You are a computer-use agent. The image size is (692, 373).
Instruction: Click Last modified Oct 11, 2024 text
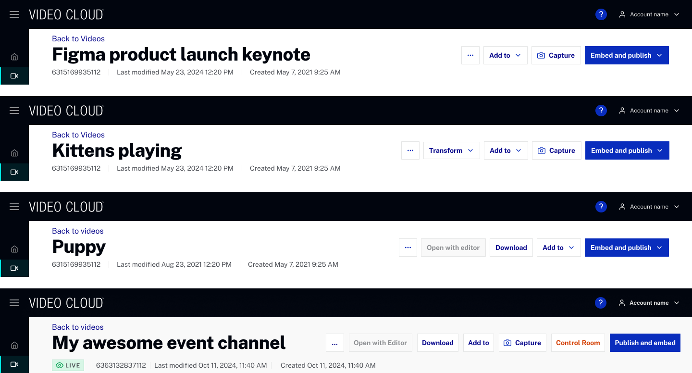(x=210, y=365)
